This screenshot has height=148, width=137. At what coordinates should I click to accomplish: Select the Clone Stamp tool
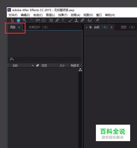tap(76, 20)
